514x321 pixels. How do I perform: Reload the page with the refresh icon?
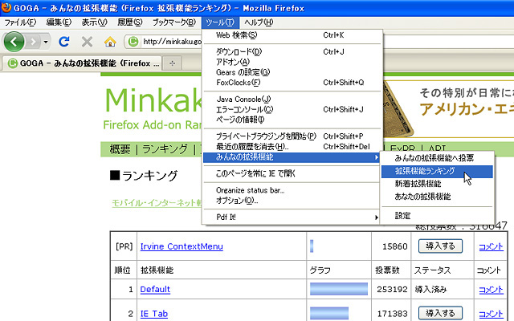pyautogui.click(x=64, y=42)
